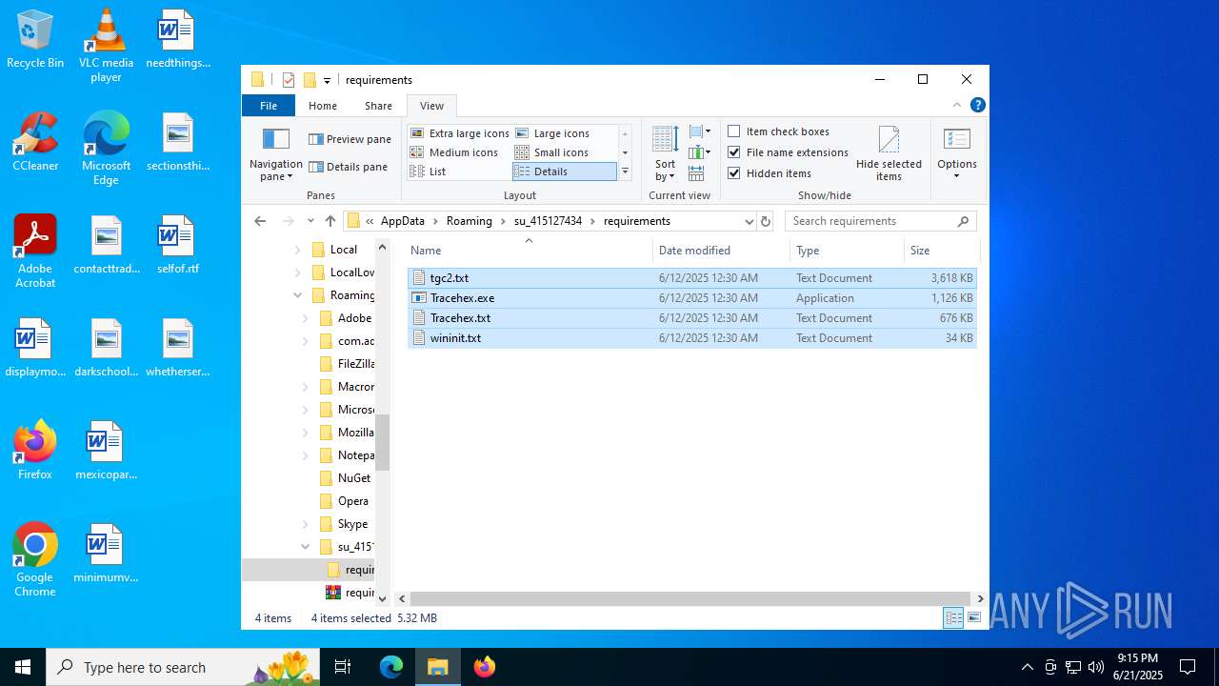Click AppData in the address bar
Viewport: 1219px width, 686px height.
pyautogui.click(x=403, y=221)
